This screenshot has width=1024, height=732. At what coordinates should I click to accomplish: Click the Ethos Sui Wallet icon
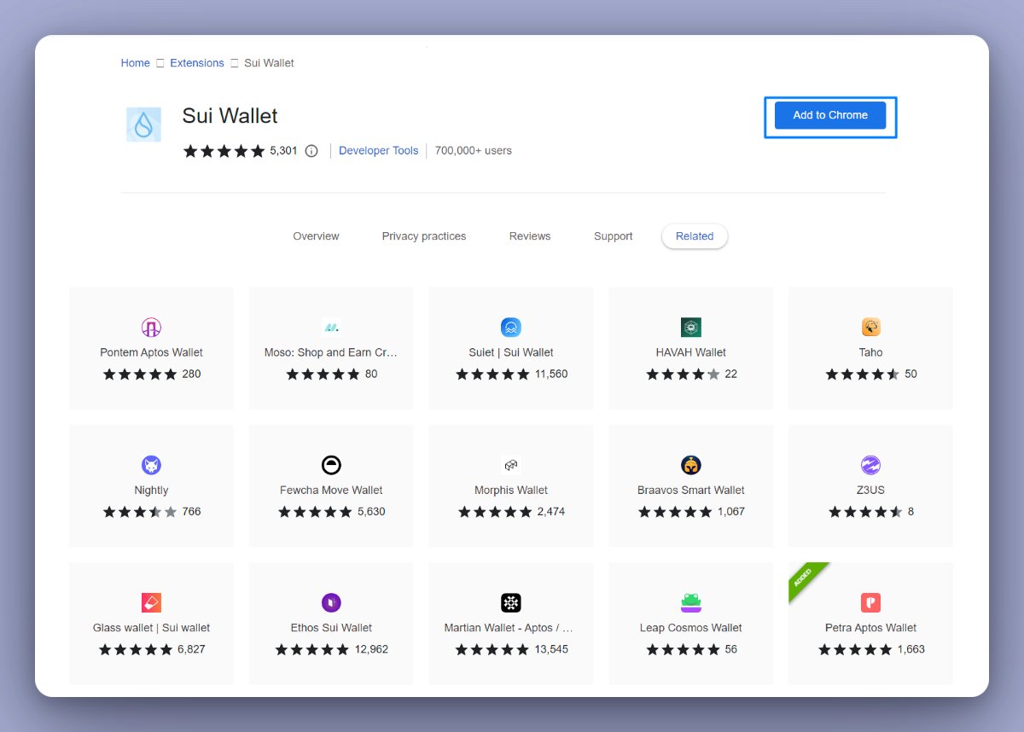click(331, 603)
